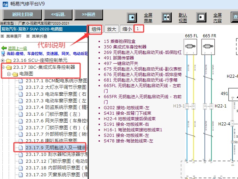Open 23.17.12 门锁示意图（电动后 item
The image size is (238, 179).
click(x=57, y=161)
